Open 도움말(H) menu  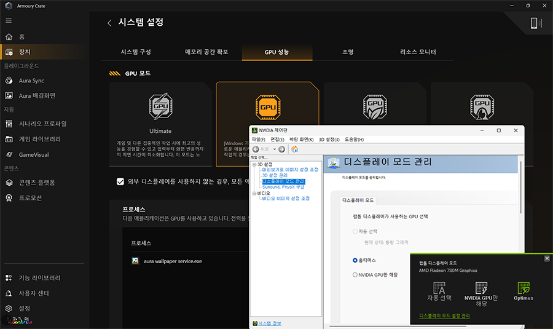354,140
